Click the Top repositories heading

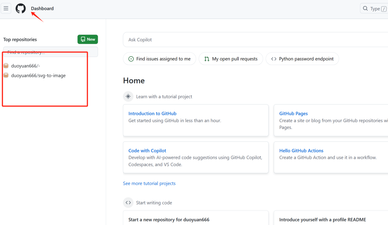click(20, 39)
